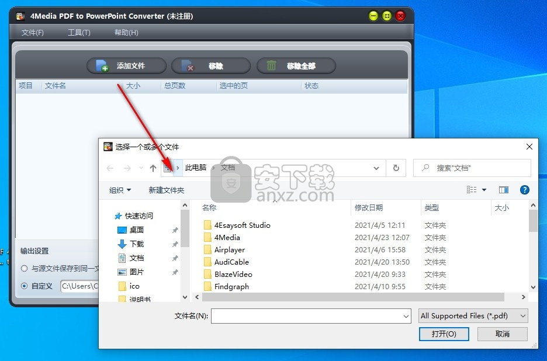Click pin icon beside 下载
This screenshot has width=547, height=361.
(x=175, y=244)
